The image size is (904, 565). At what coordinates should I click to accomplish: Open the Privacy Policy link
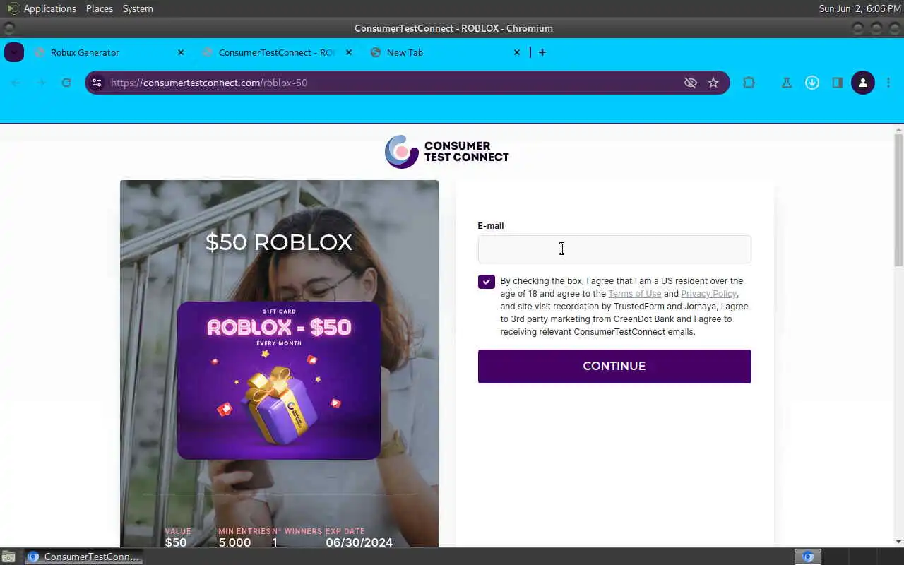point(708,294)
